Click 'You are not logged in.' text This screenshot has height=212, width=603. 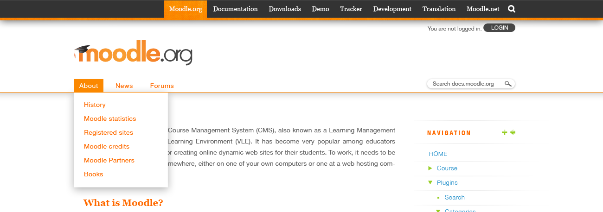(455, 29)
